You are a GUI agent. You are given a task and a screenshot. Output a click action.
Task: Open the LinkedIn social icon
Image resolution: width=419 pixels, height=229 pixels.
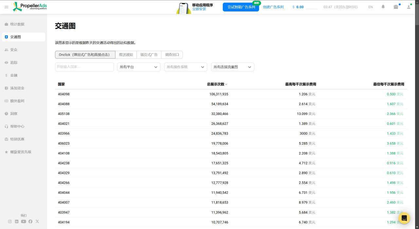tap(17, 221)
